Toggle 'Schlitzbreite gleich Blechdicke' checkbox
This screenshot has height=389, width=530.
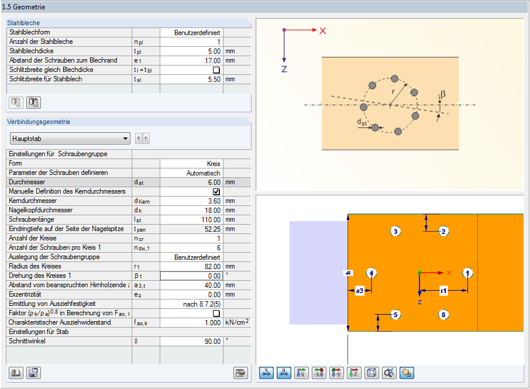(x=216, y=70)
